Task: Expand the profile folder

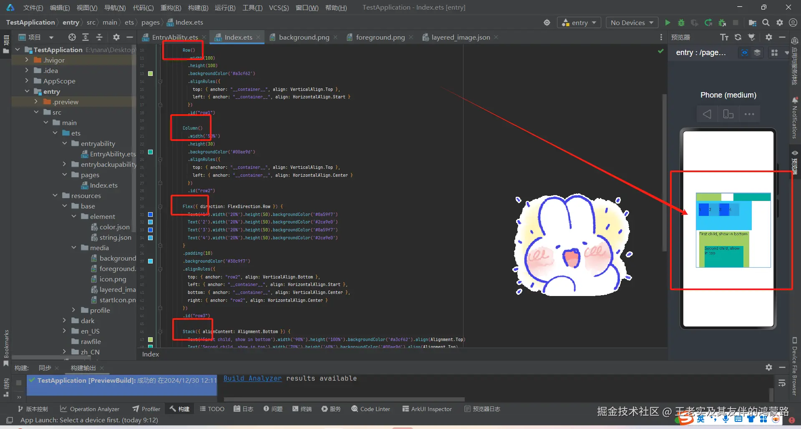Action: tap(73, 310)
